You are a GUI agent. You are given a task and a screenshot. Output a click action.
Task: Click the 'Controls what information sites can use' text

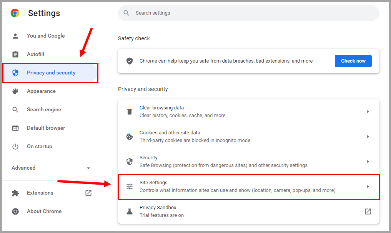[237, 190]
